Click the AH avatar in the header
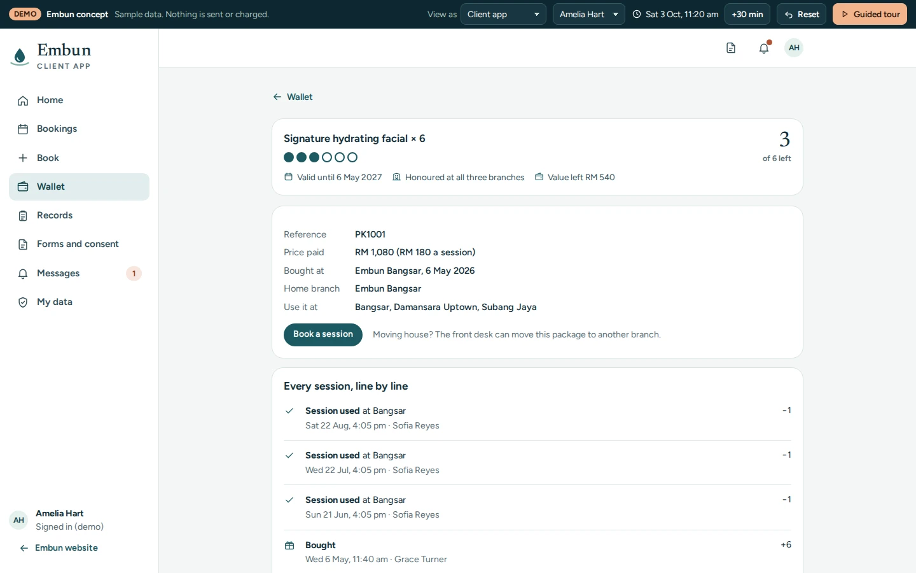The height and width of the screenshot is (573, 916). [794, 48]
